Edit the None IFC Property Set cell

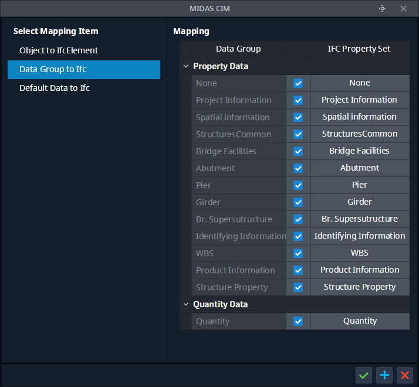pos(360,83)
